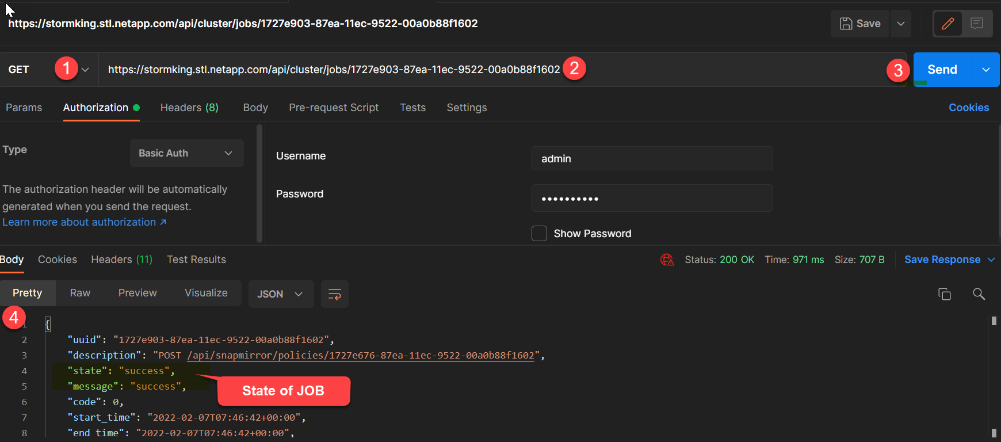Open the JSON format dropdown
The height and width of the screenshot is (442, 1001).
point(280,294)
